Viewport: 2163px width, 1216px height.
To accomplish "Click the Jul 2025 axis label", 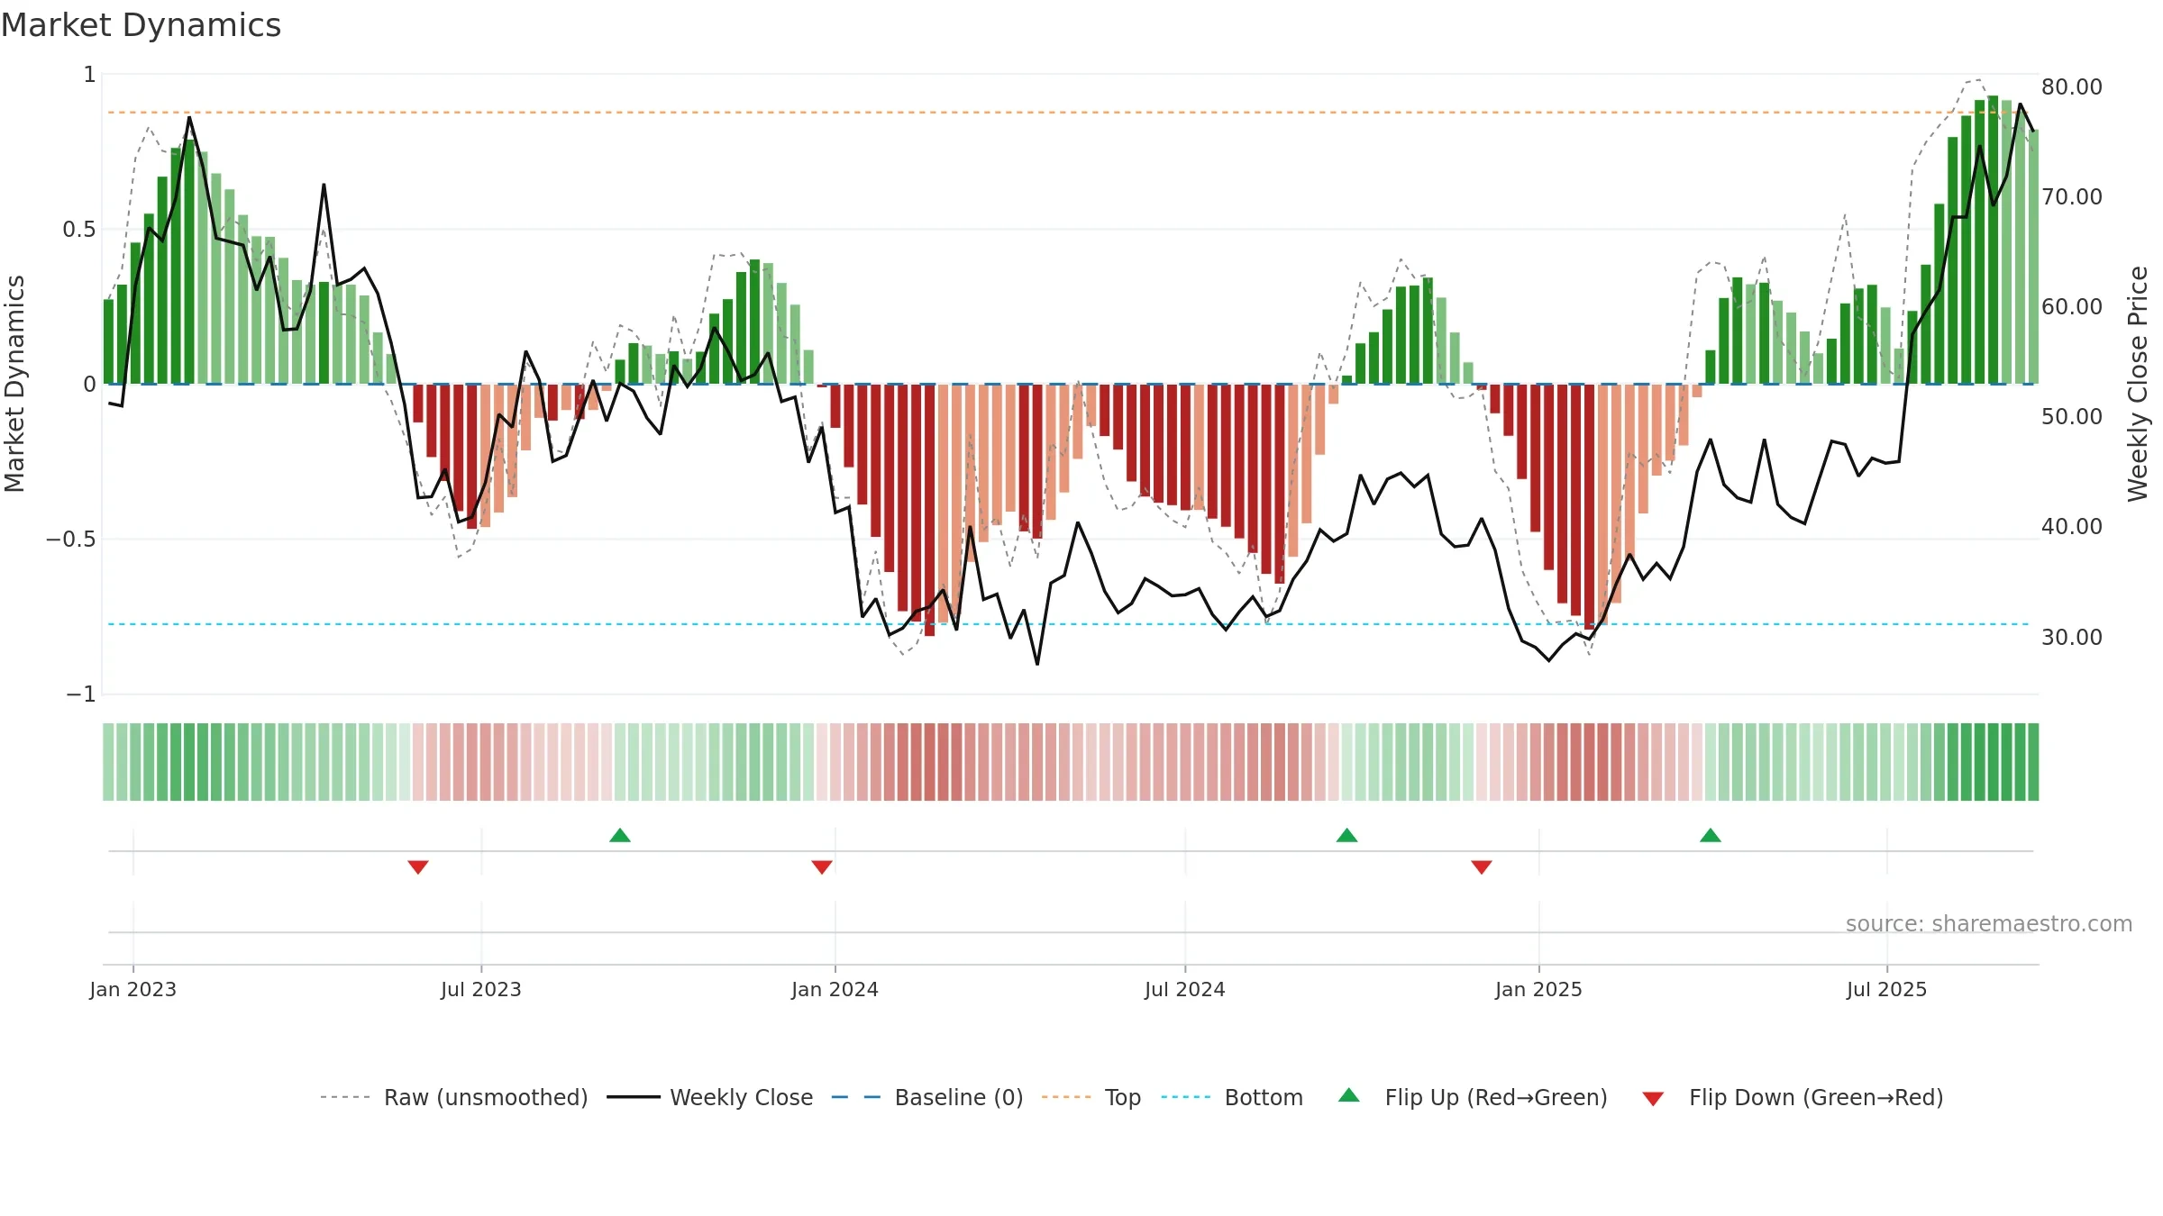I will click(1887, 989).
